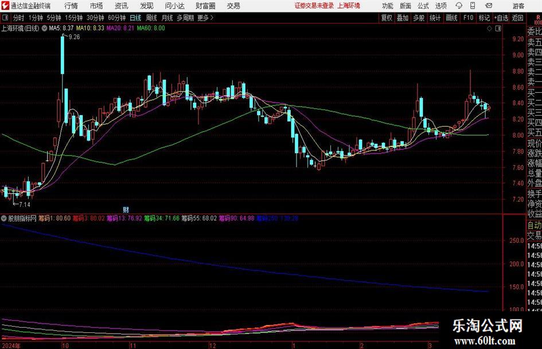Image resolution: width=542 pixels, height=349 pixels.
Task: Click the customer service headset icon
Action: click(x=459, y=6)
